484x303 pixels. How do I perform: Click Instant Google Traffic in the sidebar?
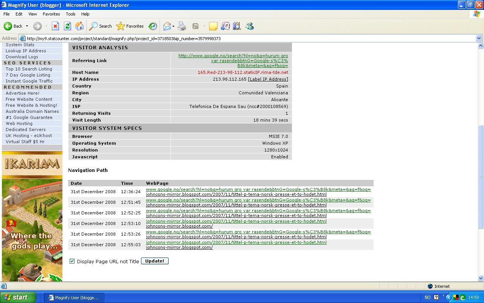29,81
